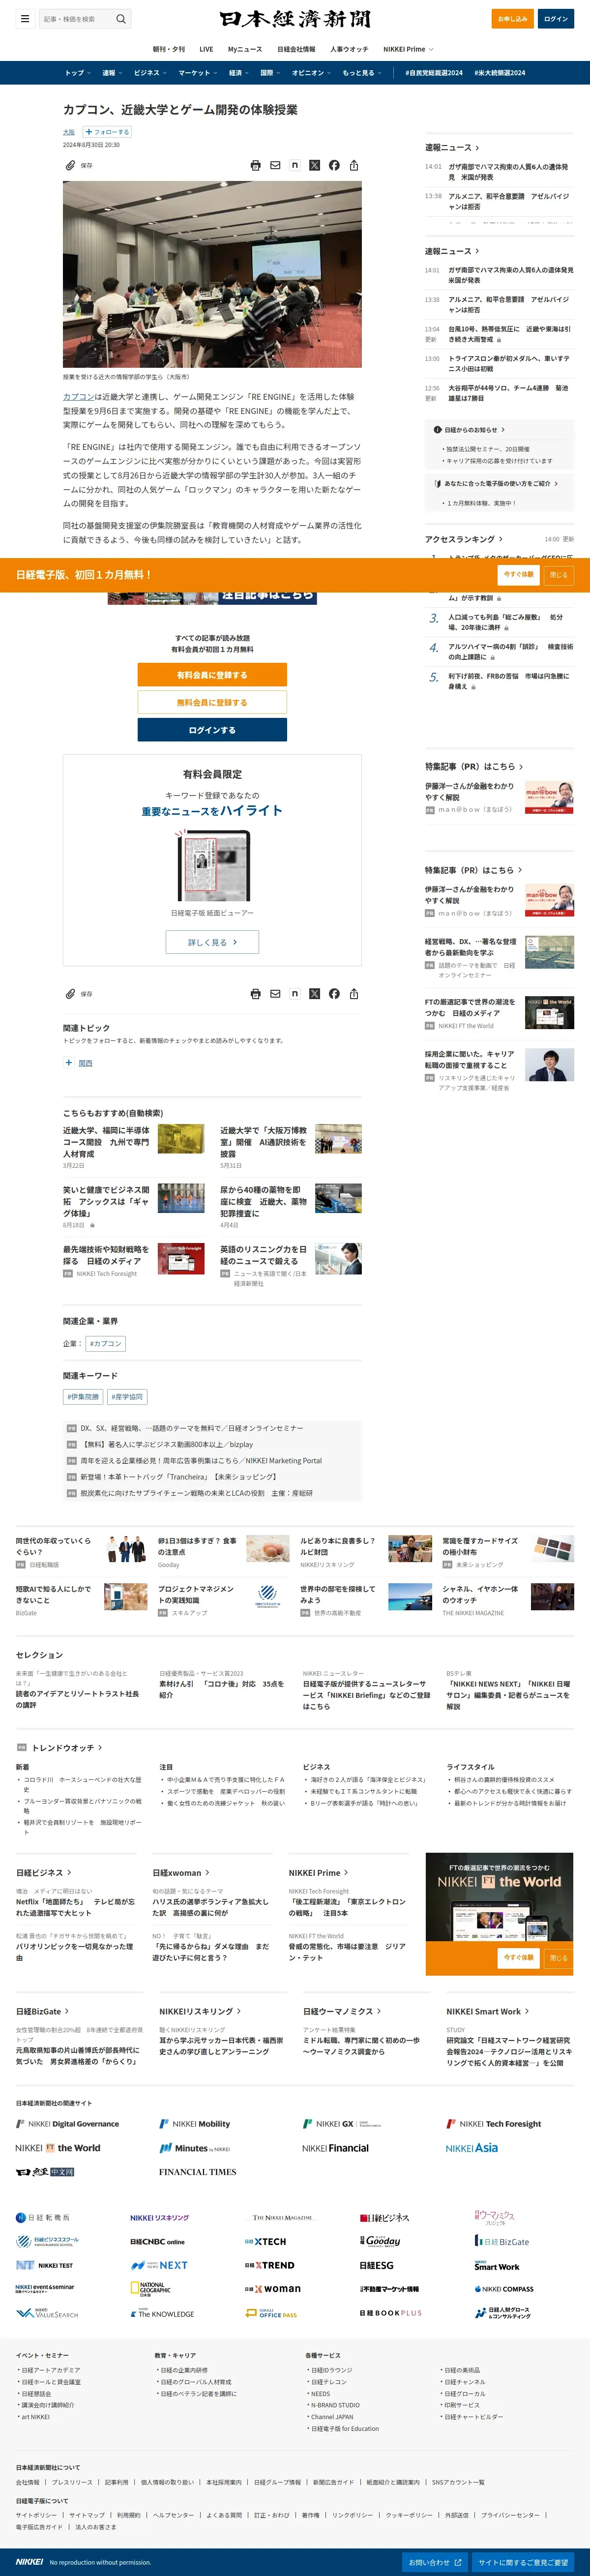Open the 朝刊・夕刊 menu item
This screenshot has height=2576, width=590.
tap(168, 49)
